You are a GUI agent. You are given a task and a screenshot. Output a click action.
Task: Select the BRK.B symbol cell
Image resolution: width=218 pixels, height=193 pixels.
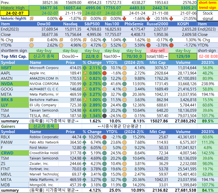14,100
